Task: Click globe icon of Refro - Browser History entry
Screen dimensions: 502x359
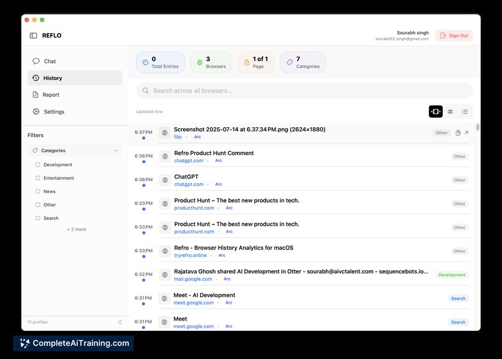Action: 165,251
